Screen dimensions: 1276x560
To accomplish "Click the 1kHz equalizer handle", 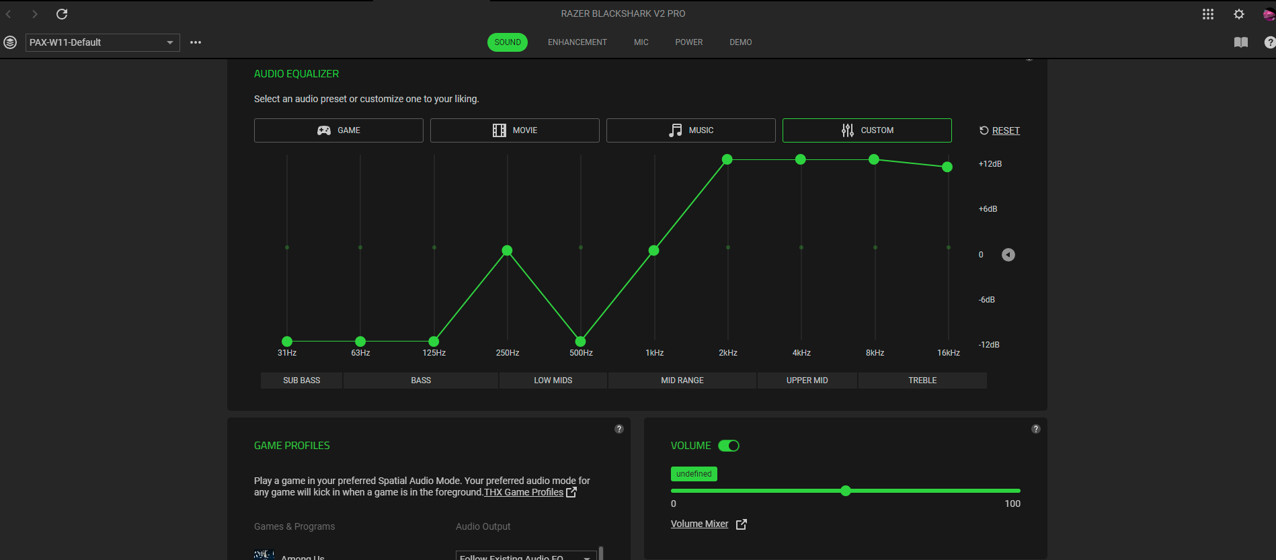I will pos(654,251).
